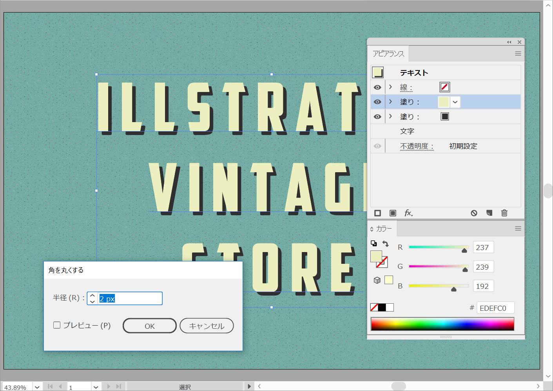Enable the プレビュー (P) checkbox
Screen dimensions: 553x391
[57, 325]
